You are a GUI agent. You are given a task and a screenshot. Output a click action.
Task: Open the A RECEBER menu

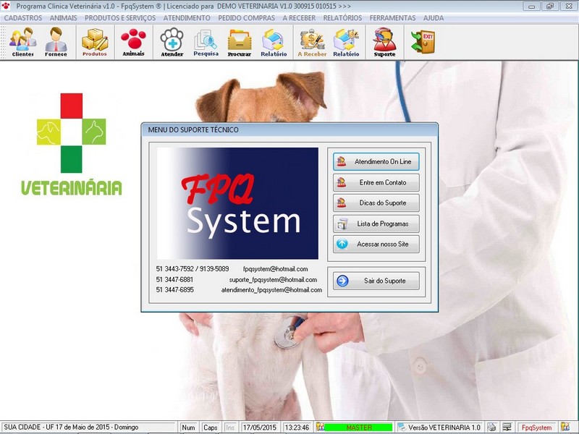coord(299,18)
